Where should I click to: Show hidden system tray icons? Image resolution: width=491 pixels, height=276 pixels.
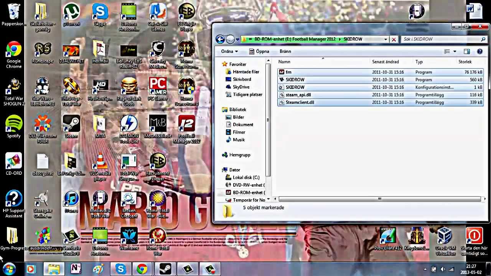[425, 269]
